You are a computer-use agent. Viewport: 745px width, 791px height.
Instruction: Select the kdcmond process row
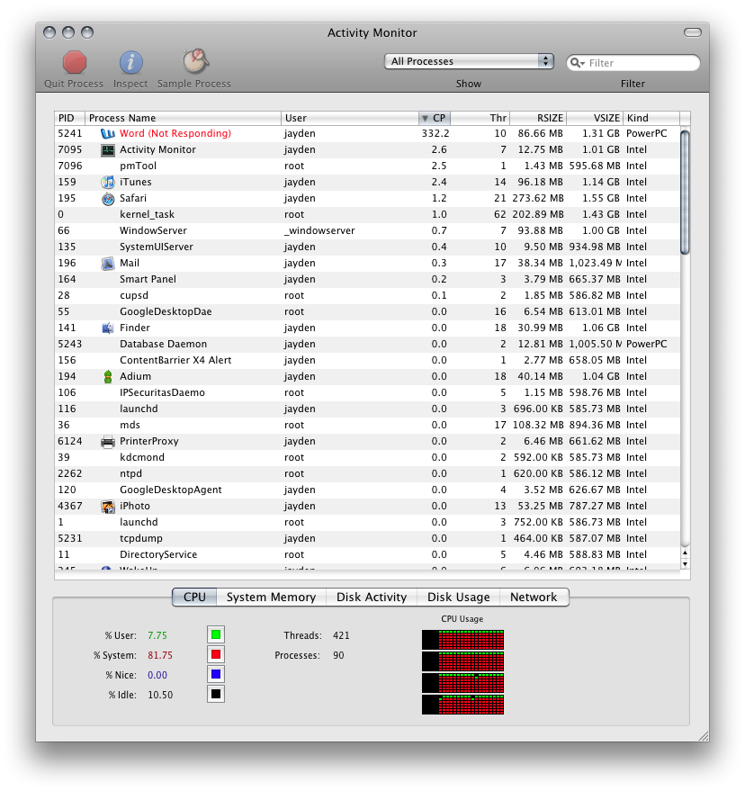367,457
